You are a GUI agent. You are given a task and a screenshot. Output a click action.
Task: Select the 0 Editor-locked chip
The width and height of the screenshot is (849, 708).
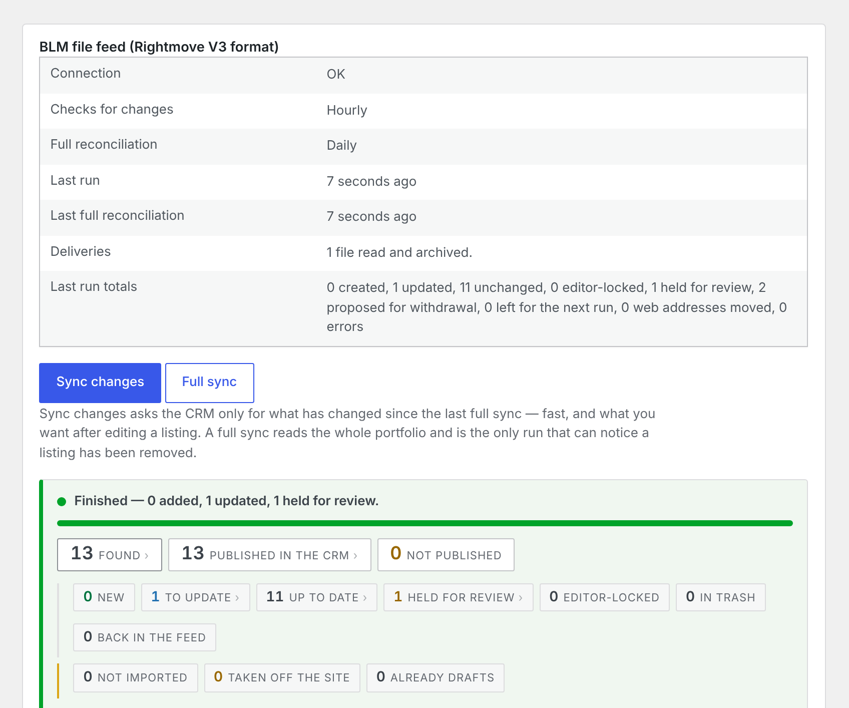[x=605, y=597]
